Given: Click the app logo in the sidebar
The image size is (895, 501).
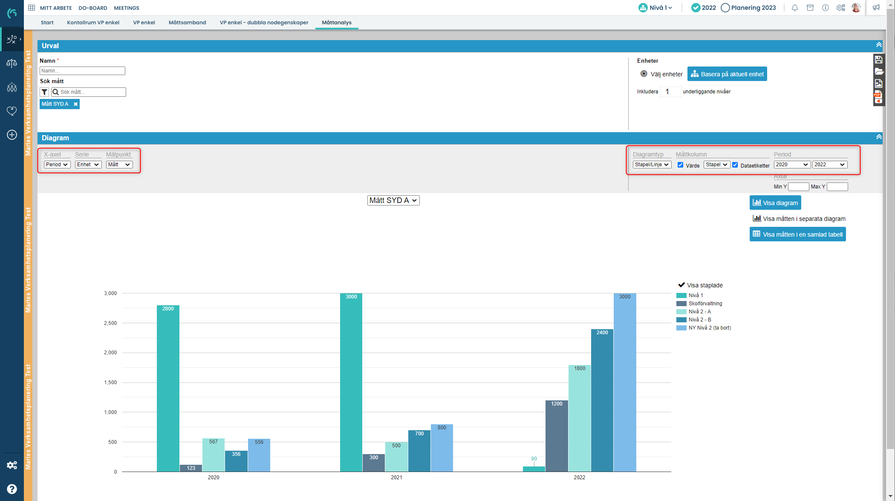Looking at the screenshot, I should click(x=12, y=13).
